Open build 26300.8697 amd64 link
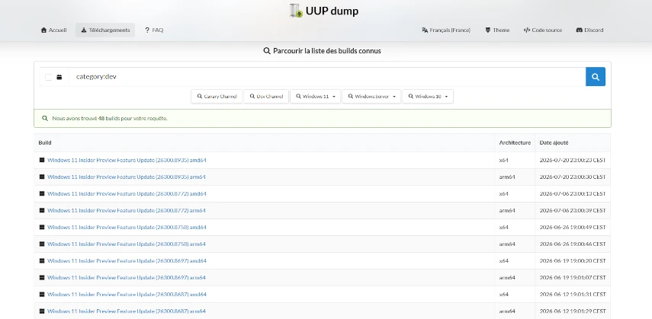 point(127,261)
